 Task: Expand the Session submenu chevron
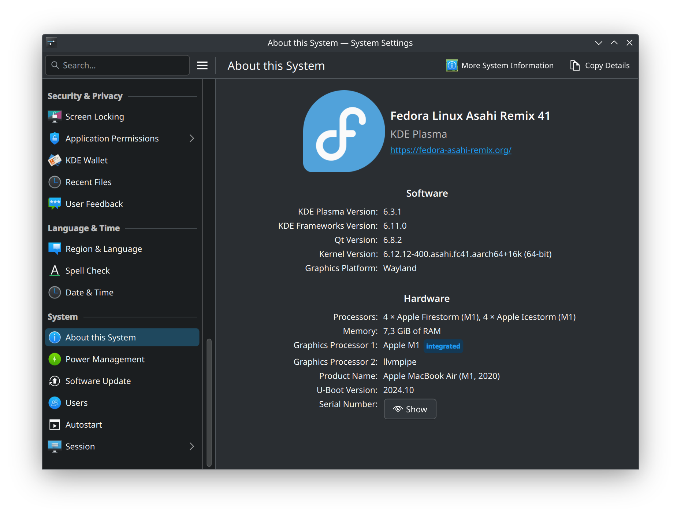click(x=192, y=446)
